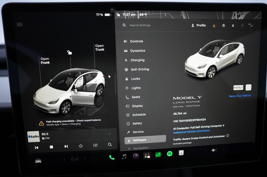Tap the Bluetooth icon

tap(242, 25)
